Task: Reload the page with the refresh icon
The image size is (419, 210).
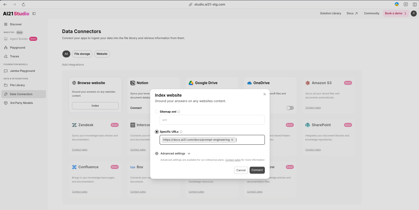Action: click(23, 5)
